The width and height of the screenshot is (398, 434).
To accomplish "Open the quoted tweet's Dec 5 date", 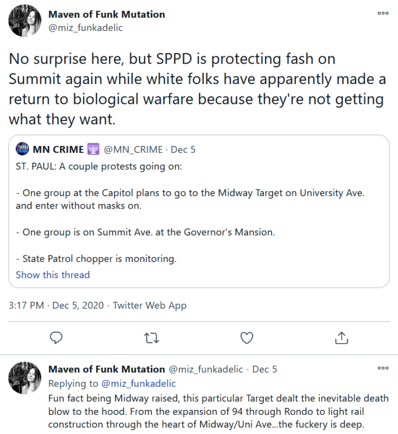I will pyautogui.click(x=183, y=149).
